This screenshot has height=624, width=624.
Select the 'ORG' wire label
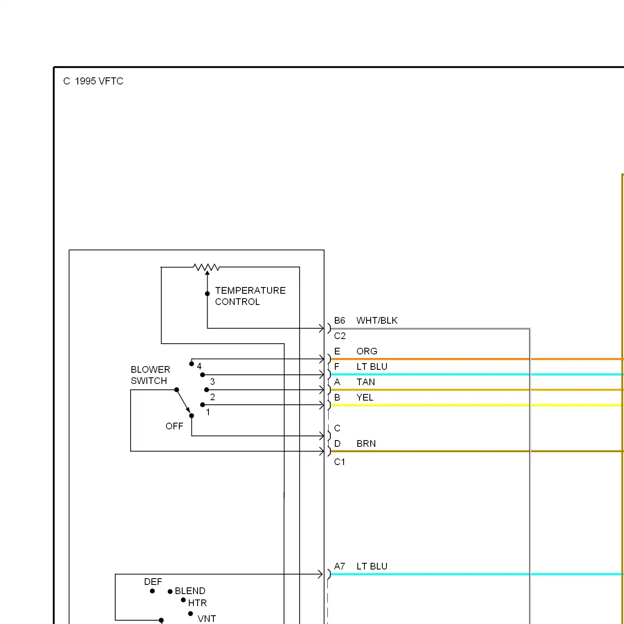tap(366, 351)
